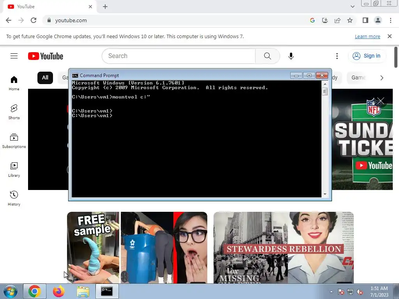
Task: Launch Firefox from the taskbar
Action: (59, 291)
